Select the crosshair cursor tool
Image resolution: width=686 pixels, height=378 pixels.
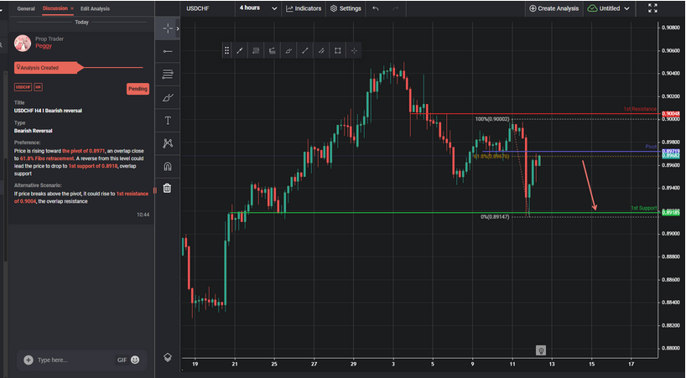tap(168, 28)
